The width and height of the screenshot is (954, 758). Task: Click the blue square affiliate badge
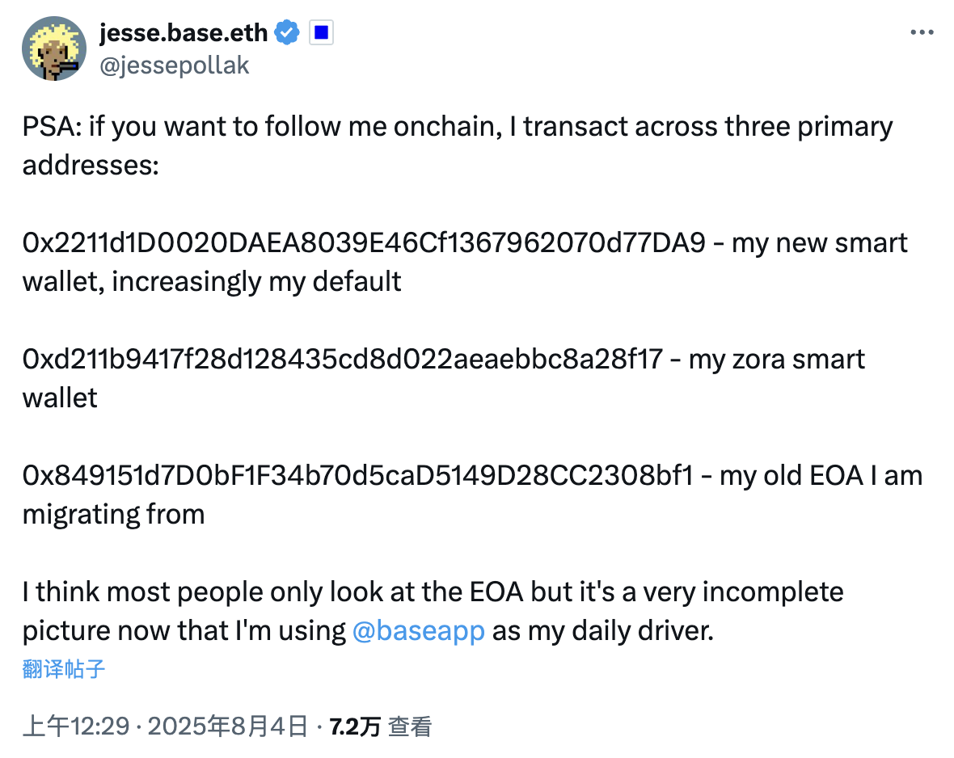click(x=321, y=32)
